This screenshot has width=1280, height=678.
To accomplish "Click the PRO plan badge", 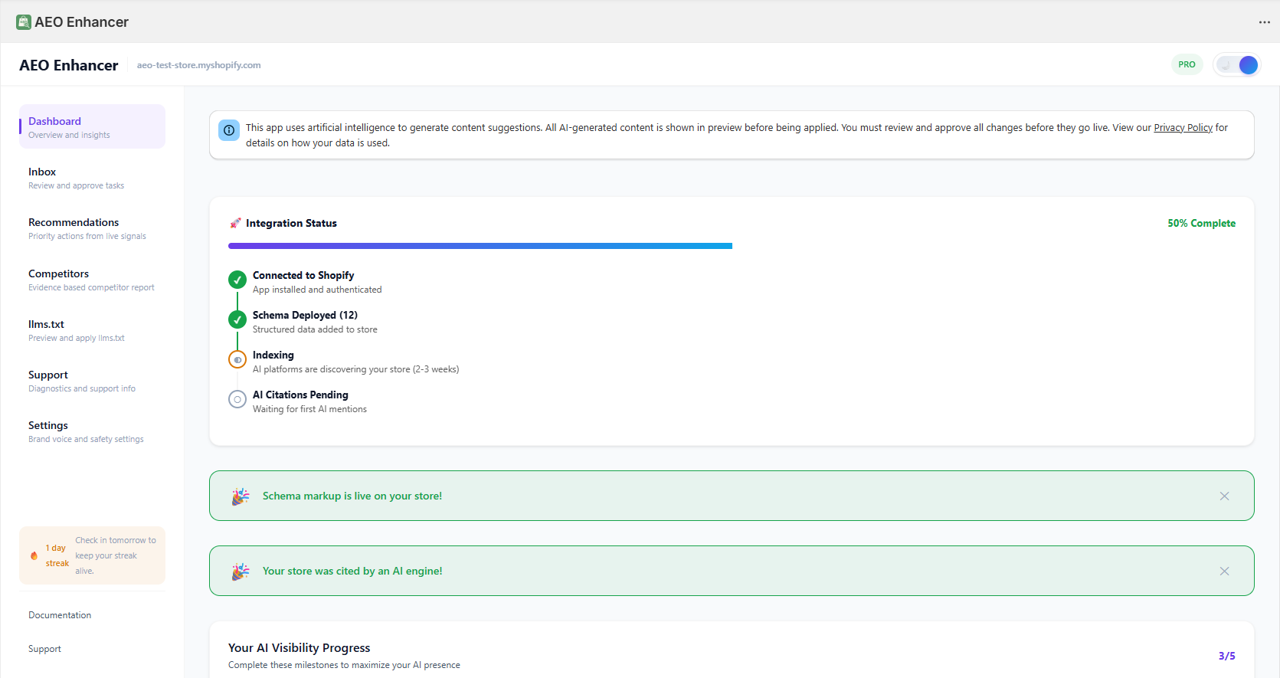I will [x=1187, y=65].
